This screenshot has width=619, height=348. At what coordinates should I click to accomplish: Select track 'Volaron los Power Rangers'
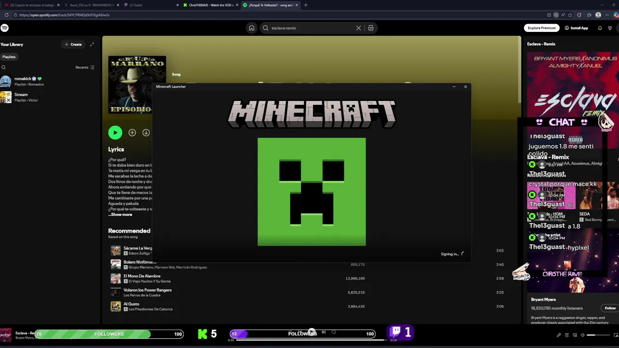tap(147, 290)
